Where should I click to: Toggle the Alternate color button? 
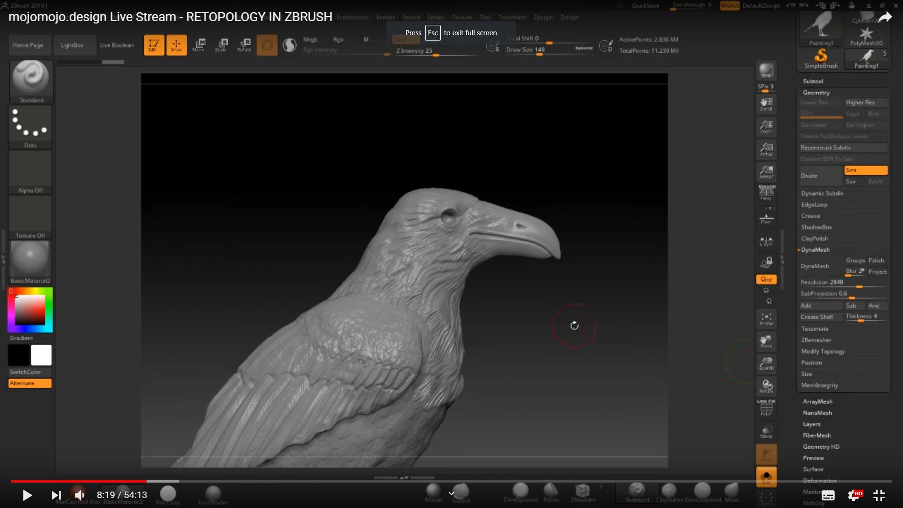tap(30, 383)
